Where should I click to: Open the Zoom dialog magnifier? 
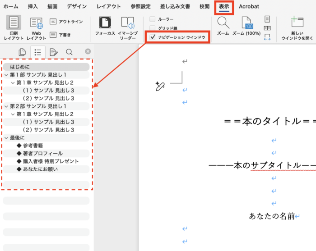pyautogui.click(x=223, y=26)
